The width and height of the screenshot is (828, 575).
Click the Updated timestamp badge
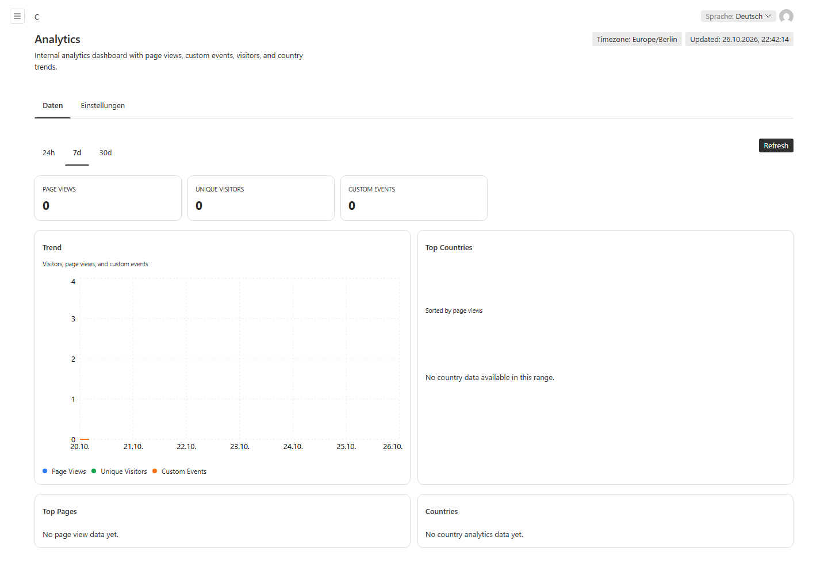pos(739,40)
